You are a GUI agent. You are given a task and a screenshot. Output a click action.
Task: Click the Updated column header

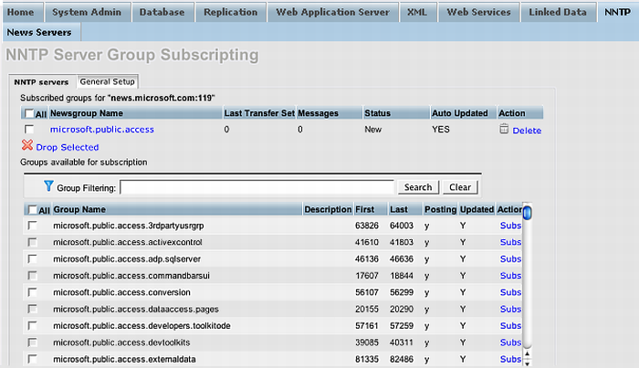point(477,209)
